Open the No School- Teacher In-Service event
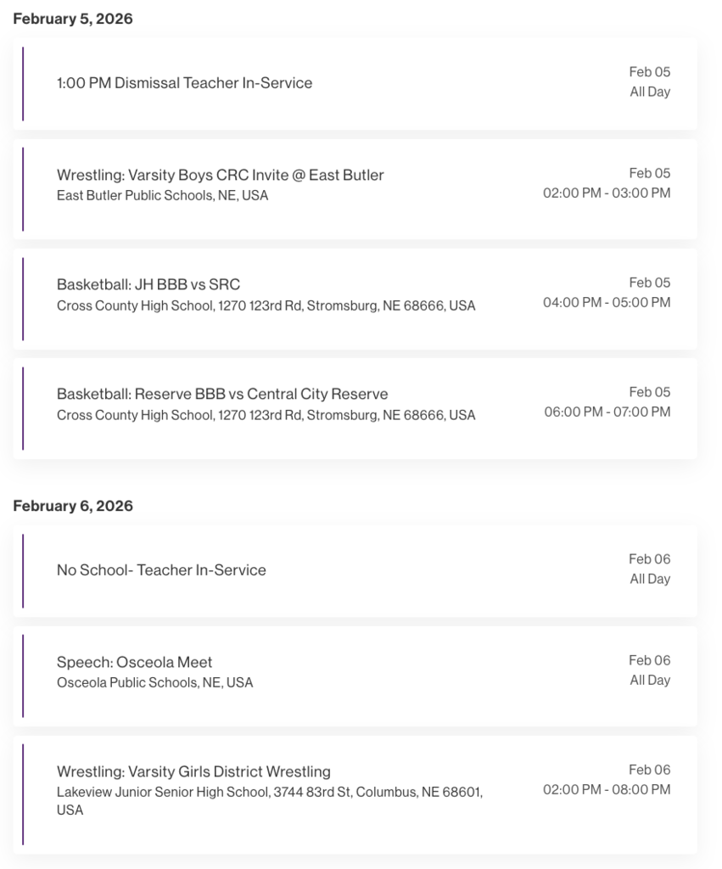Image resolution: width=722 pixels, height=869 pixels. (161, 570)
